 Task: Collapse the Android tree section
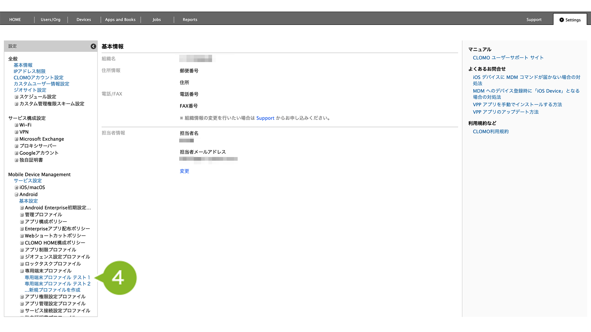16,195
